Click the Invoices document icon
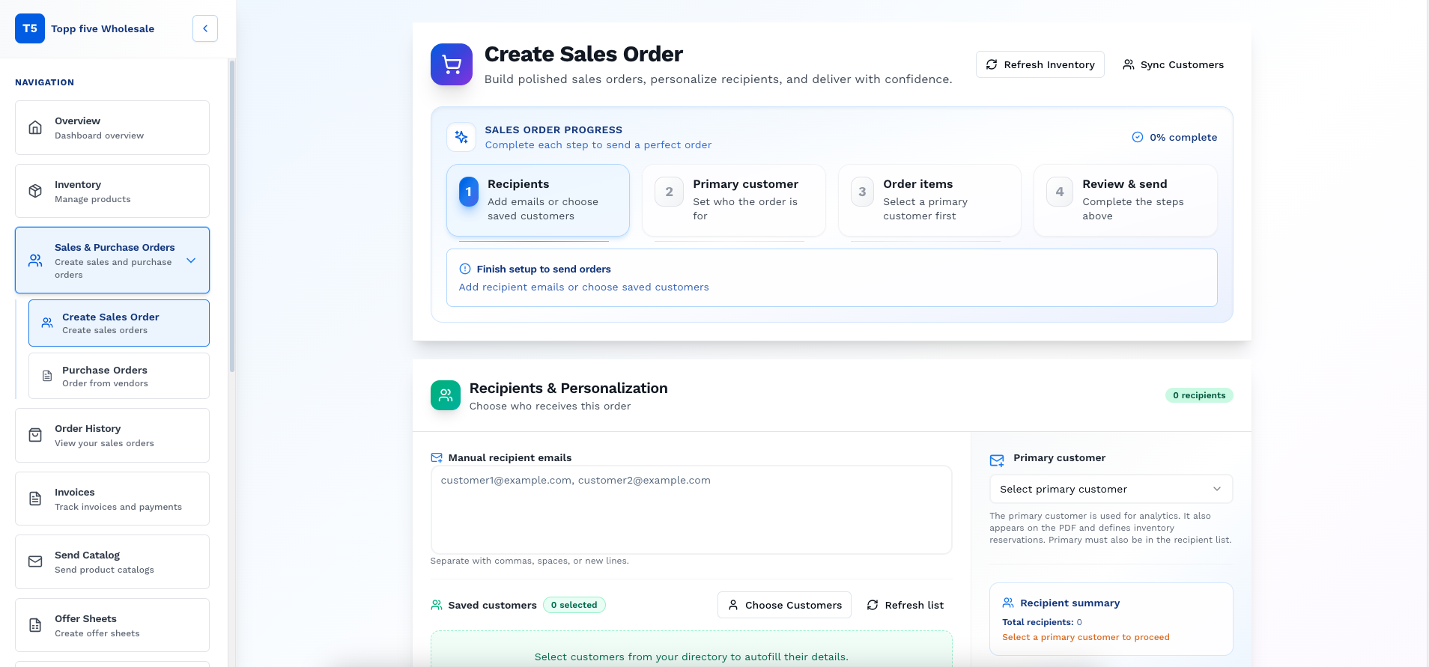The width and height of the screenshot is (1429, 667). point(35,499)
